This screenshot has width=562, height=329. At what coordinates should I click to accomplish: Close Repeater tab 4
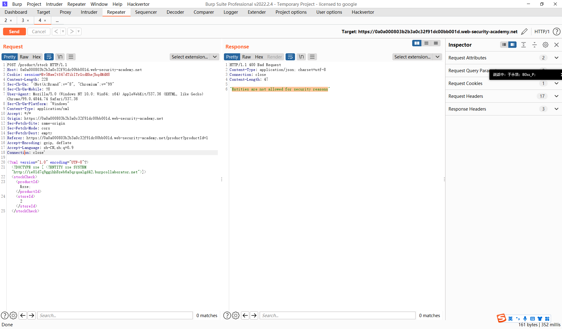45,20
